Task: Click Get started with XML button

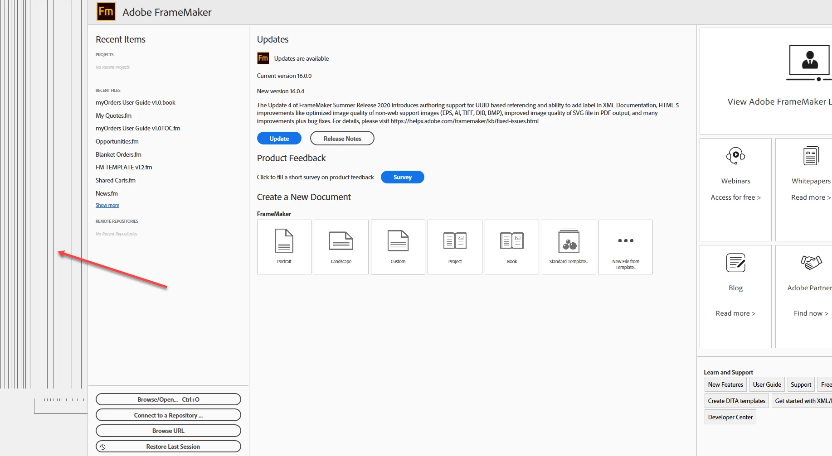Action: 802,401
